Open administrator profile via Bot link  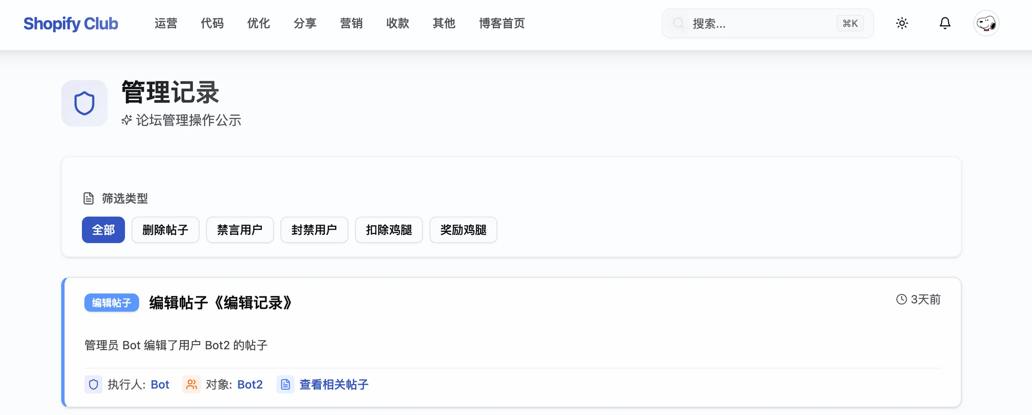coord(160,384)
